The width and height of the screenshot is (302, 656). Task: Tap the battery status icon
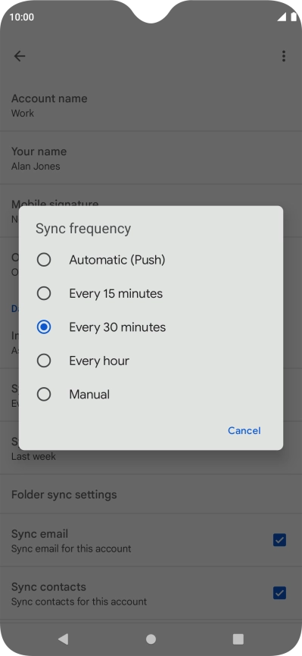coord(293,17)
